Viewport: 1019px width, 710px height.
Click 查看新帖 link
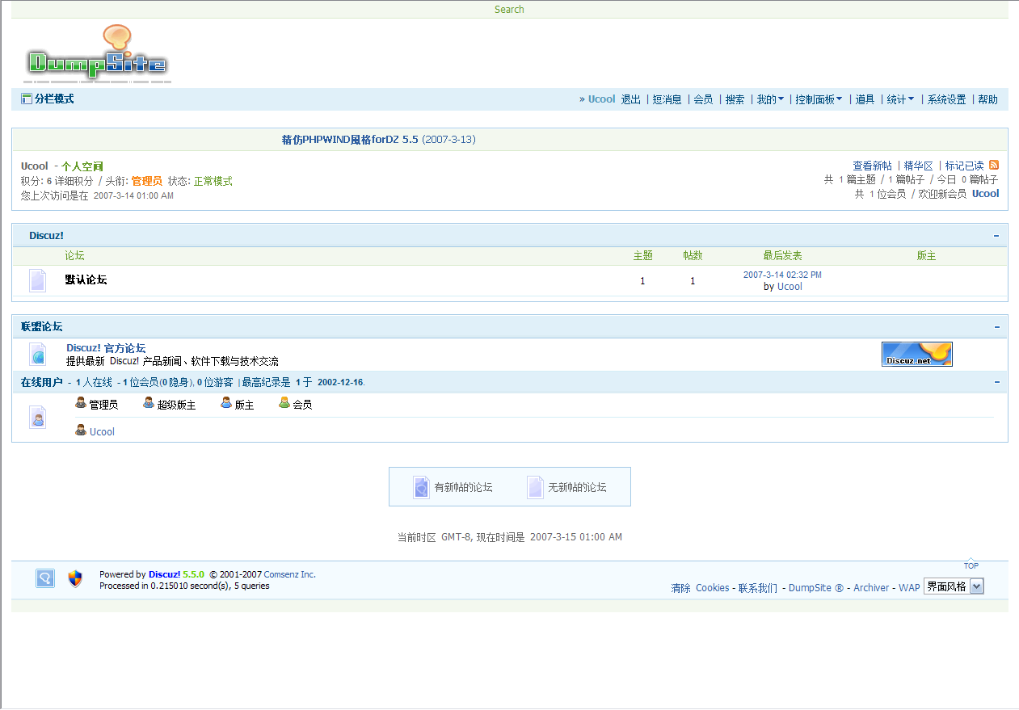[x=872, y=166]
